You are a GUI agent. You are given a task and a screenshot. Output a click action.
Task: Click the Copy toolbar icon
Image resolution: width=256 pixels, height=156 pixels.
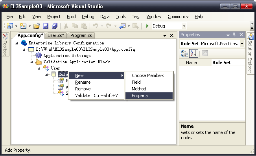point(75,26)
